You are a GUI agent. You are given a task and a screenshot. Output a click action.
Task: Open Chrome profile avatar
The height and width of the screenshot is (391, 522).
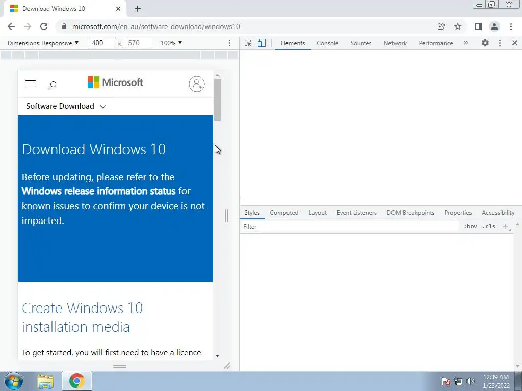pyautogui.click(x=494, y=26)
